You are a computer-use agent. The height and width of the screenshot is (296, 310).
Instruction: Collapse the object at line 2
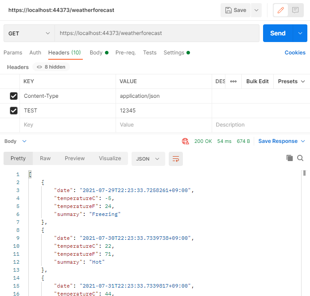(43, 182)
